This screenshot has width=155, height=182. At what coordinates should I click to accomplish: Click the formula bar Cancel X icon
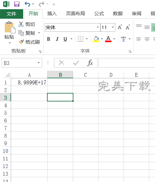pos(61,63)
